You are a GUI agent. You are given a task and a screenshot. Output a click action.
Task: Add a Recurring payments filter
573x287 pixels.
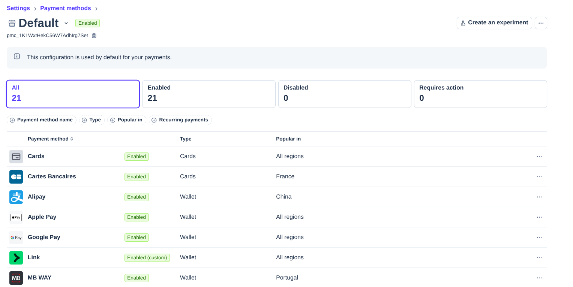point(180,120)
